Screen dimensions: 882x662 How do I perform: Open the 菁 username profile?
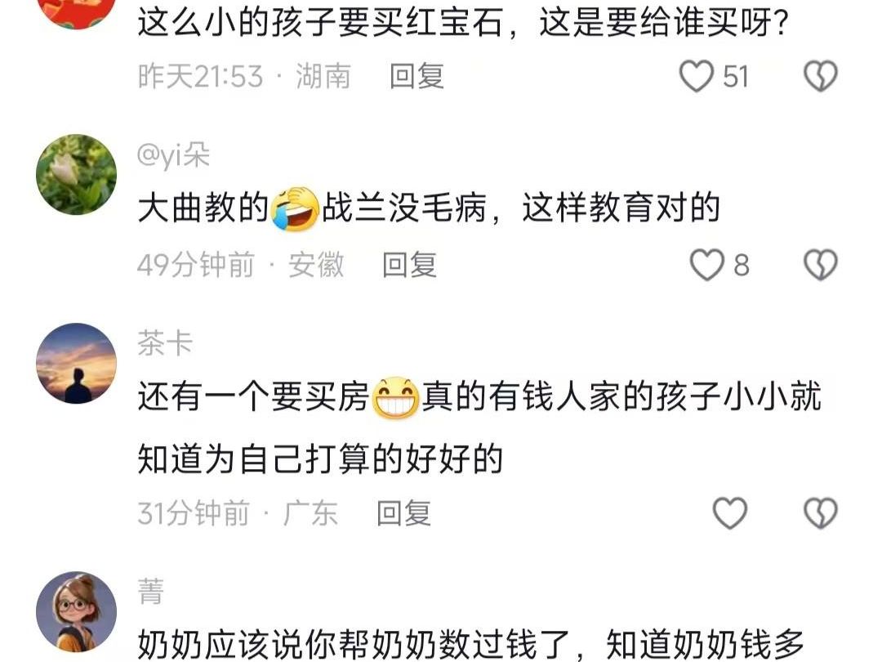click(151, 592)
